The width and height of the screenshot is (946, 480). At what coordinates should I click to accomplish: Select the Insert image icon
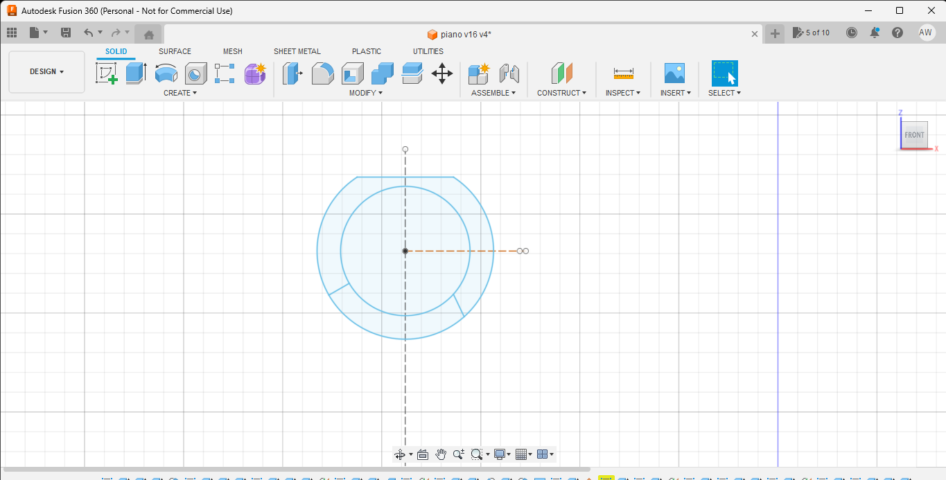(674, 73)
